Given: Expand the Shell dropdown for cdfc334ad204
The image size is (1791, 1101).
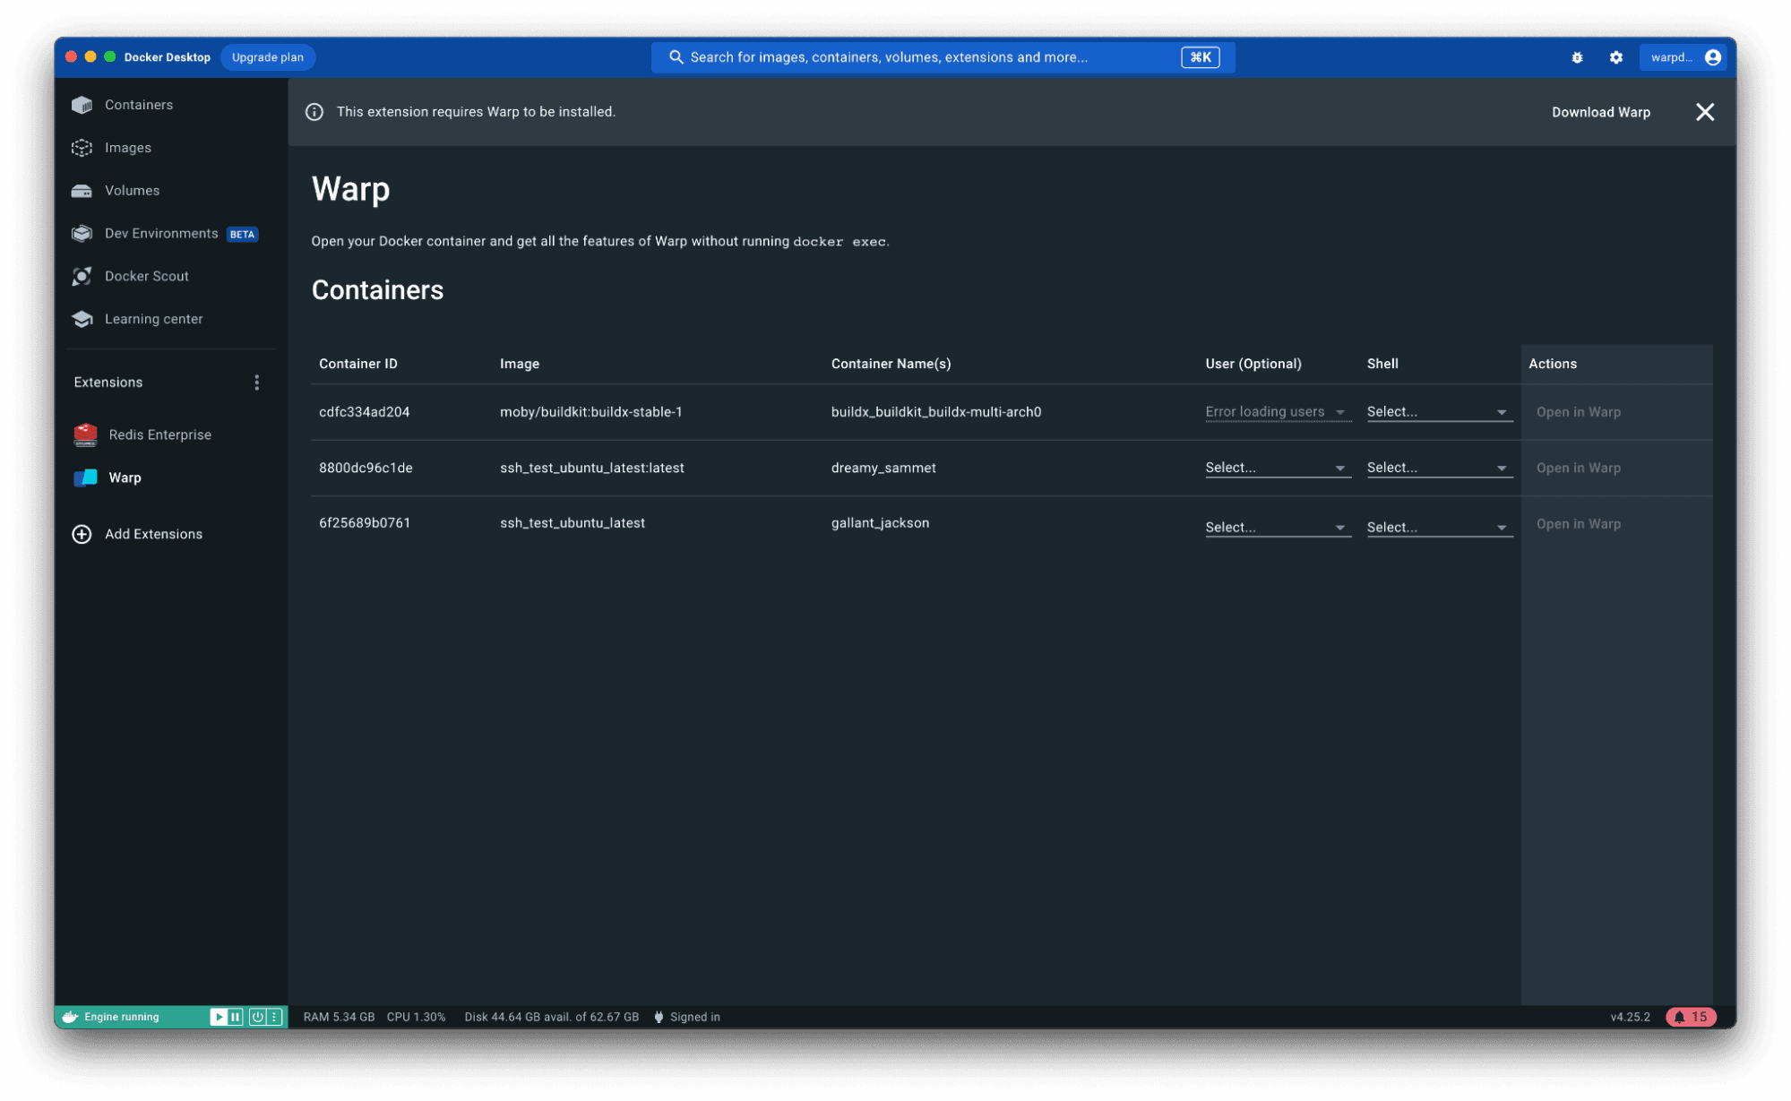Looking at the screenshot, I should tap(1438, 412).
